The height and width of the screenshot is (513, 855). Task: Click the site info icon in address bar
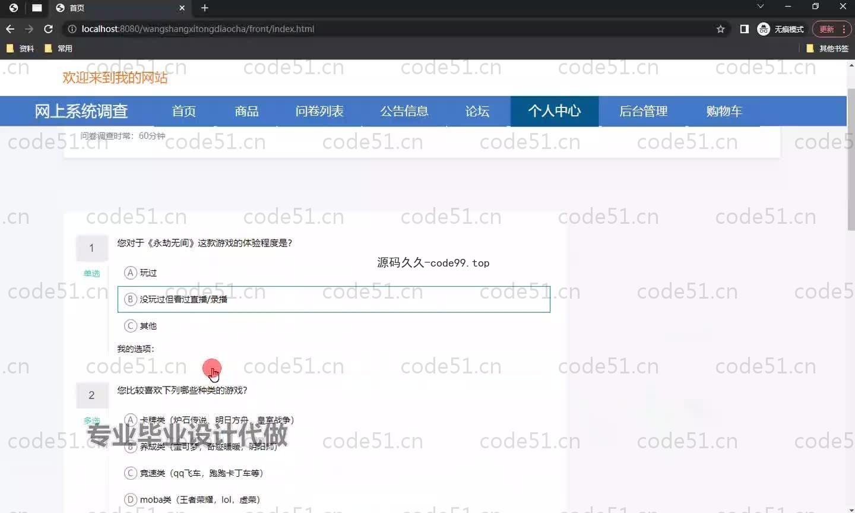coord(72,28)
